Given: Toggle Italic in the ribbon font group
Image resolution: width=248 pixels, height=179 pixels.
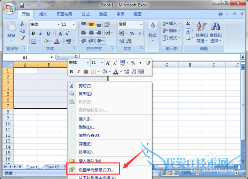Looking at the screenshot, I should coord(41,33).
